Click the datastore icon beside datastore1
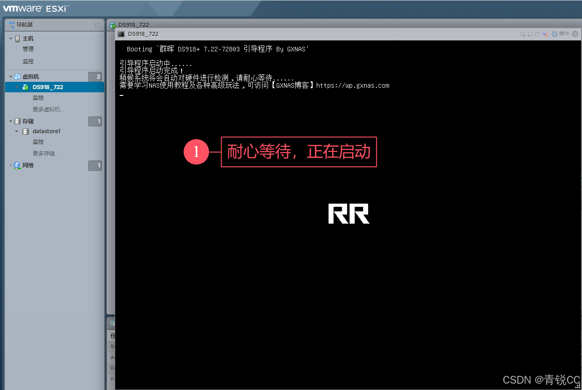 25,131
